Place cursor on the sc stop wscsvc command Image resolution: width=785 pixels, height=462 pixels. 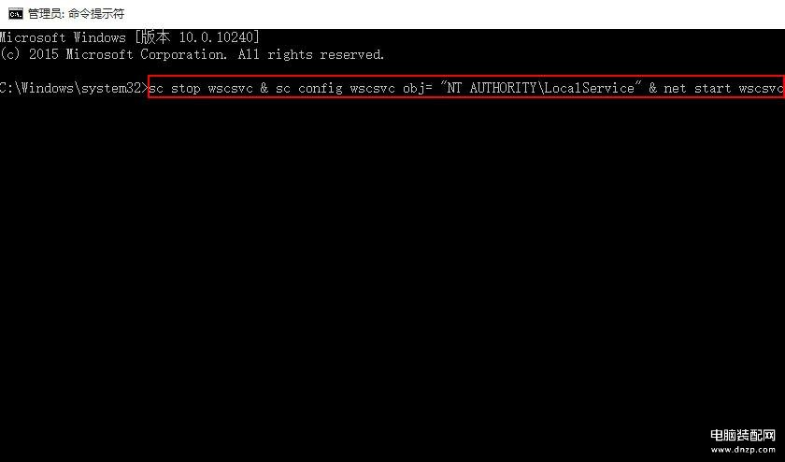coord(201,89)
